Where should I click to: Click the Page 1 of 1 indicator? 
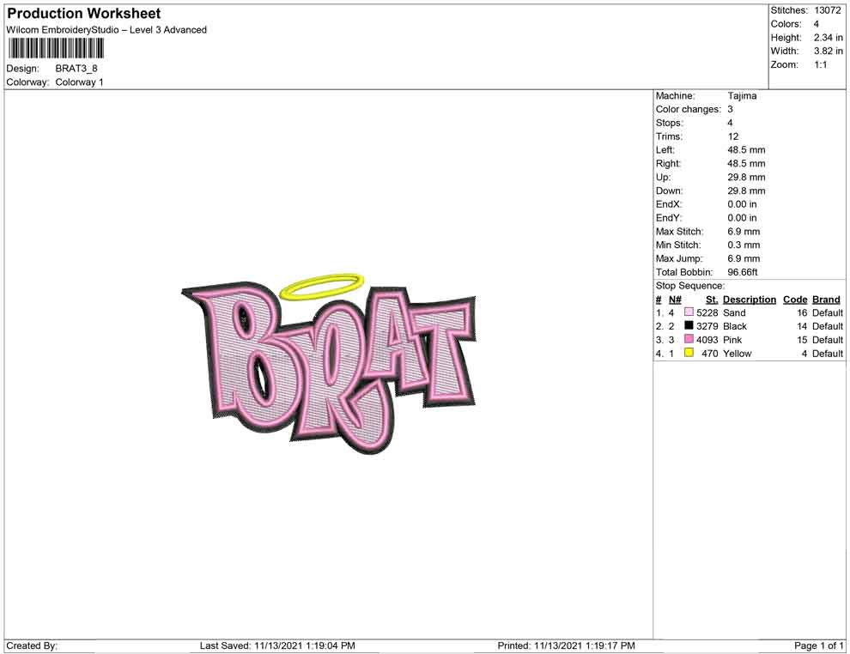(818, 645)
